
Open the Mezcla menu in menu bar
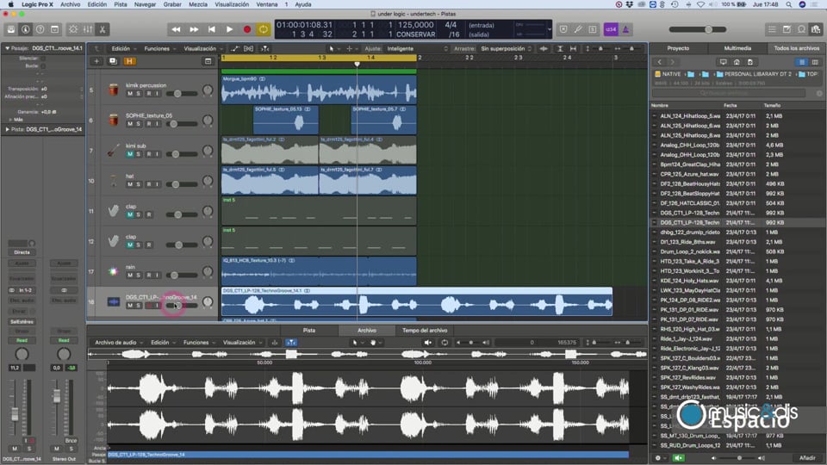(198, 4)
